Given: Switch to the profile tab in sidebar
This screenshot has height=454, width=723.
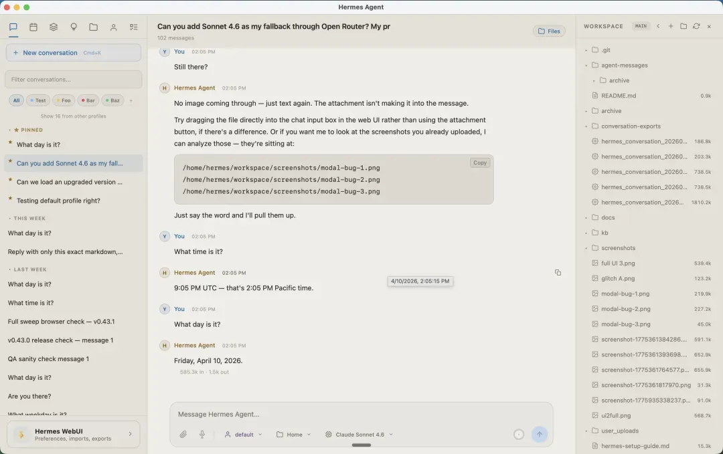Looking at the screenshot, I should [x=114, y=27].
